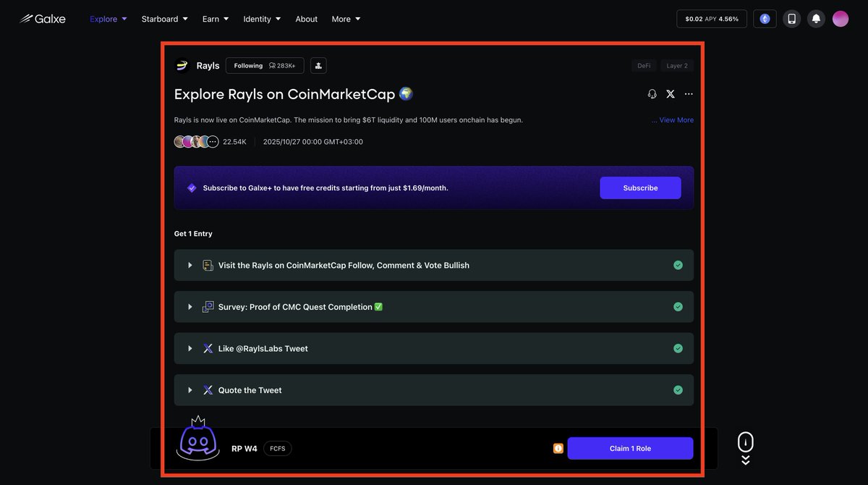Click the orange info icon beside Claim
The image size is (868, 485).
pyautogui.click(x=558, y=449)
